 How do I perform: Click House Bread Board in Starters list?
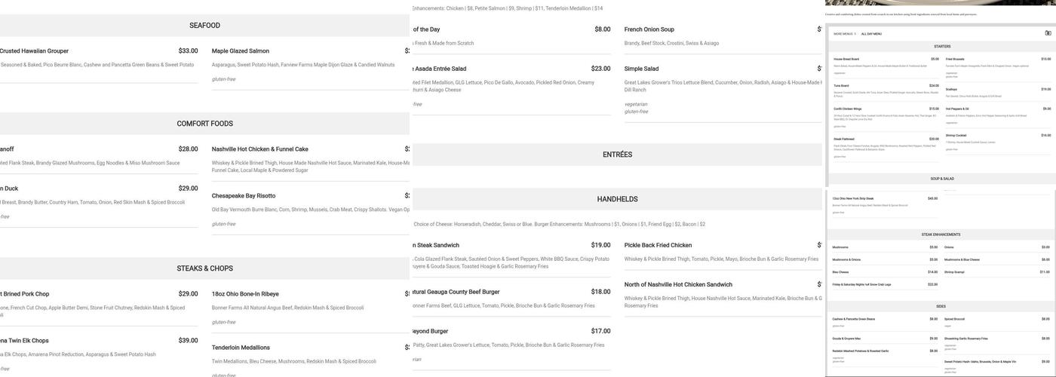pyautogui.click(x=846, y=59)
